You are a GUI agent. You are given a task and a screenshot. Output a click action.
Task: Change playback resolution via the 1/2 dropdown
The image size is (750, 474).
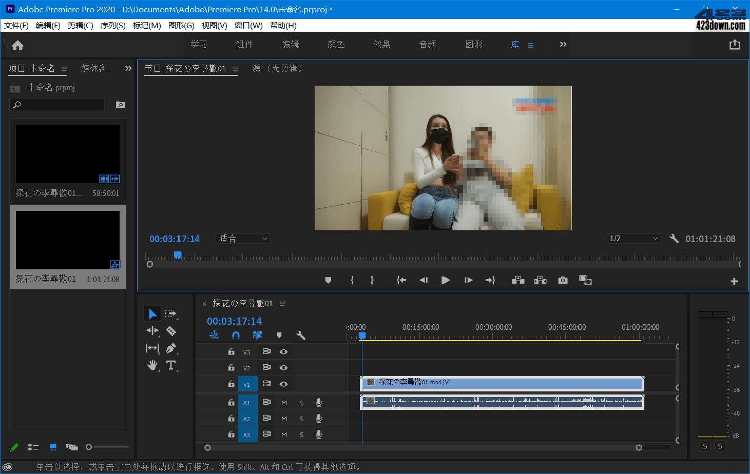(633, 238)
